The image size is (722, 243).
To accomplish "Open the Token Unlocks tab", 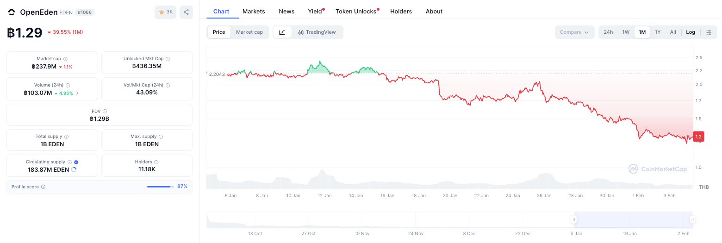I will pos(356,11).
